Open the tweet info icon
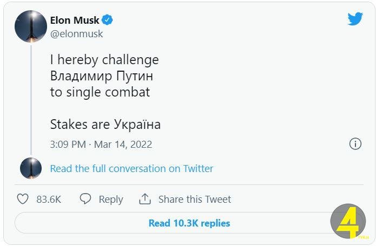This screenshot has width=376, height=247. click(355, 144)
